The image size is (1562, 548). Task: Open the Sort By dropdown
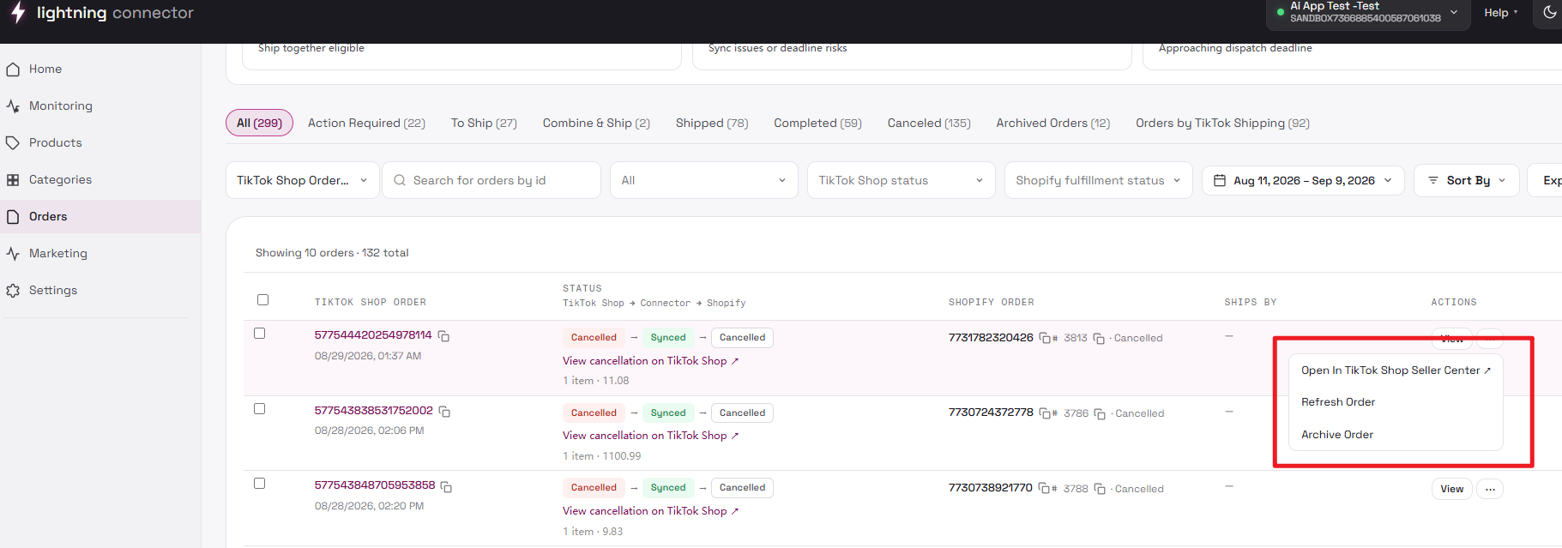(1466, 180)
